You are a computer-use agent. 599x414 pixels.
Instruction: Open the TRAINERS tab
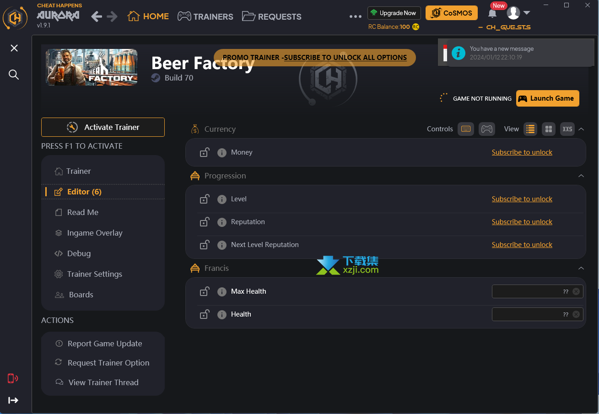click(205, 16)
